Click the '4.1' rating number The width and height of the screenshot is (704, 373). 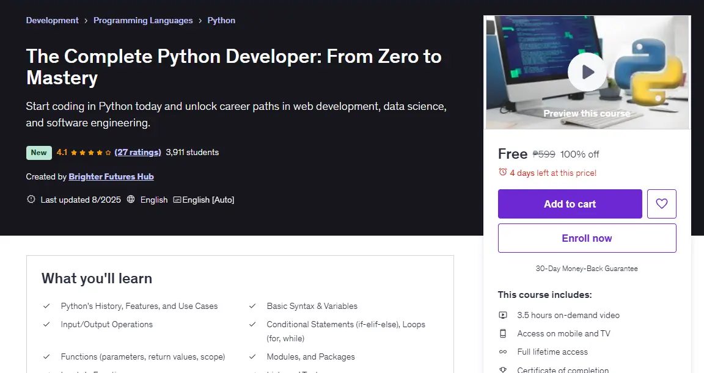click(62, 153)
